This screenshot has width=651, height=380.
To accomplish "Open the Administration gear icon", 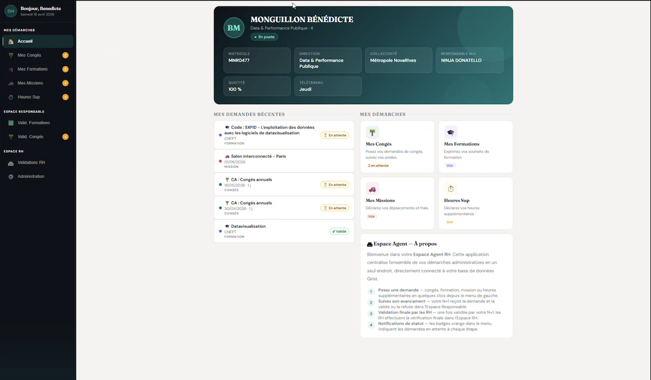I will coord(10,176).
